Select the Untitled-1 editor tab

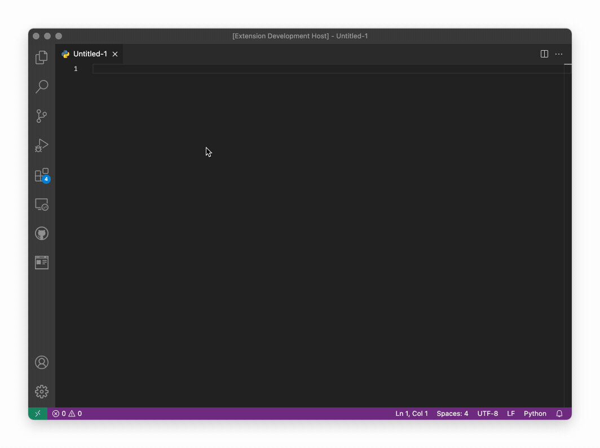point(90,54)
